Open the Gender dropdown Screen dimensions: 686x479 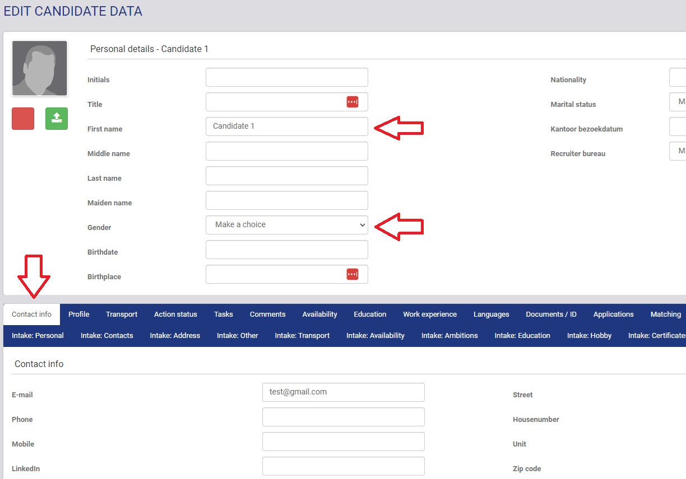pos(286,225)
